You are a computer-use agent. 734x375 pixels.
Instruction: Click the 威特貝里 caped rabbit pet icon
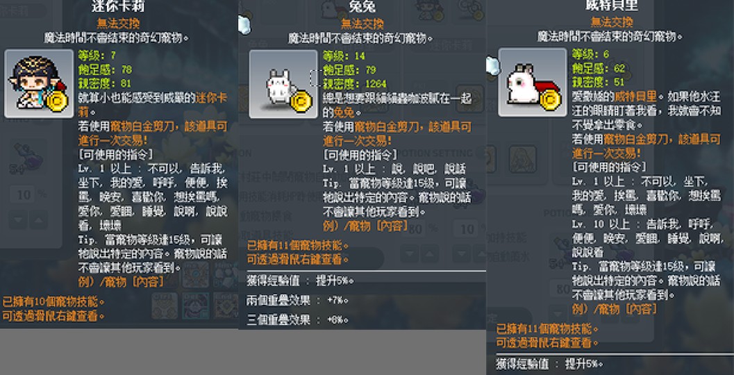click(x=532, y=82)
